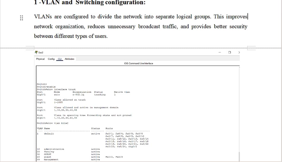Click the uppercase "GUEST" VLAN name
The height and width of the screenshot is (162, 282).
pos(48,154)
